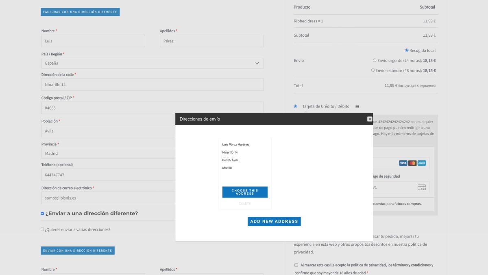This screenshot has width=488, height=275.
Task: Accept the política de privacidad checkbox
Action: click(296, 265)
